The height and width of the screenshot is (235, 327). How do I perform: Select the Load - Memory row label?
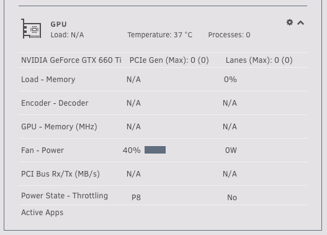click(48, 80)
